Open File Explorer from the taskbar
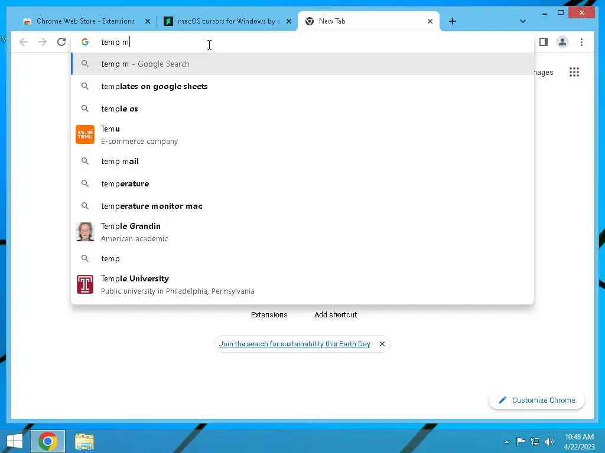The width and height of the screenshot is (605, 453). point(84,441)
